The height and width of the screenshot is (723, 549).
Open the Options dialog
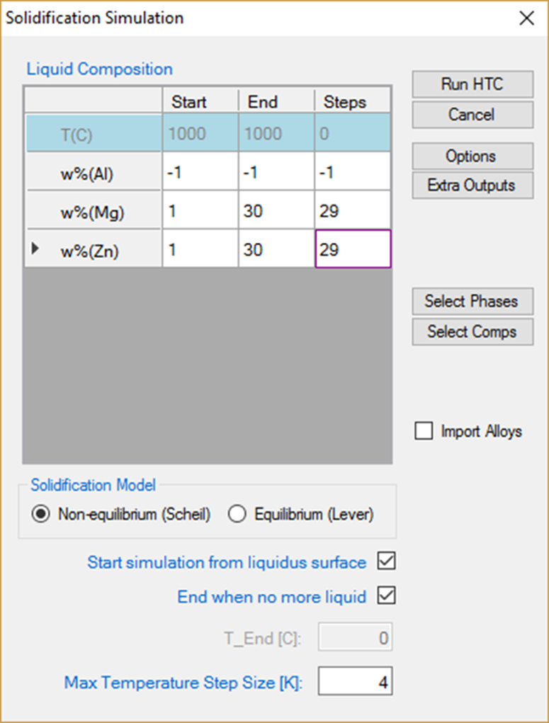click(472, 156)
